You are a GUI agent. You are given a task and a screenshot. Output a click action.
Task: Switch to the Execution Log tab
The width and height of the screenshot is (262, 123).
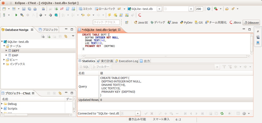click(x=127, y=61)
